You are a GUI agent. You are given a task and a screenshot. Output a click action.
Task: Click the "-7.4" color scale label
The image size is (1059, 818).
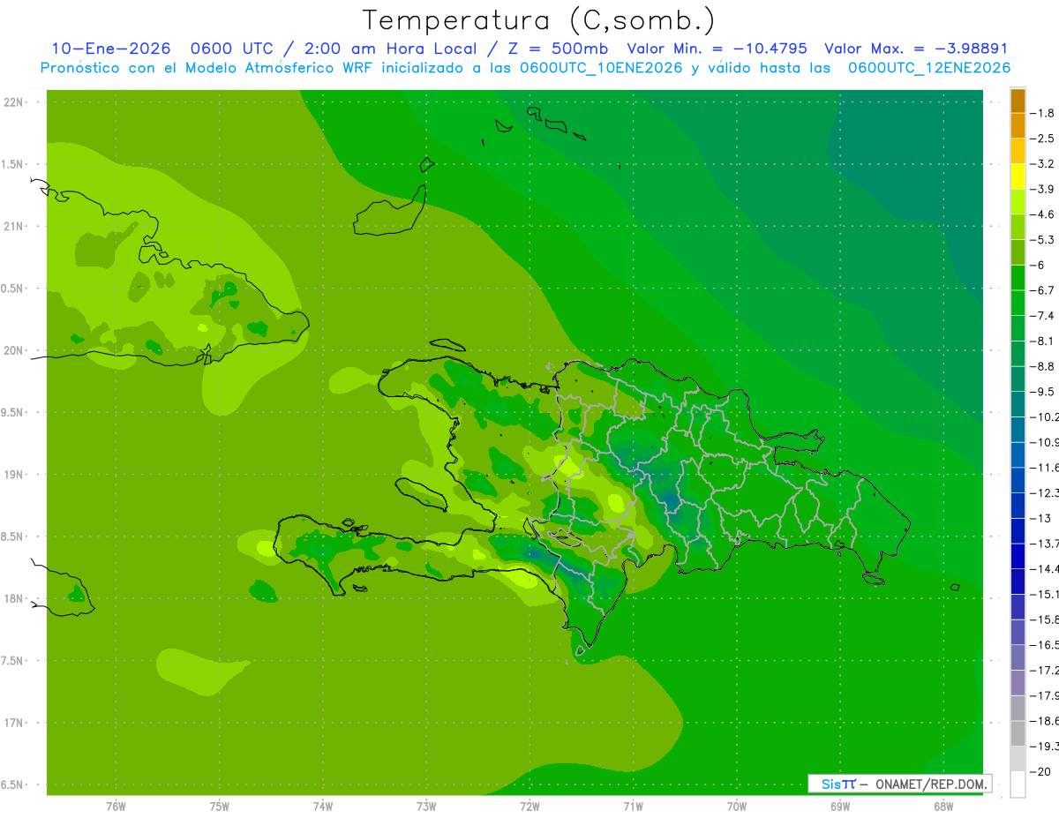pos(1044,316)
